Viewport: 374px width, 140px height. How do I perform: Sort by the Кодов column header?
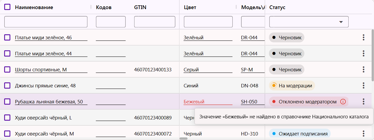click(x=104, y=7)
